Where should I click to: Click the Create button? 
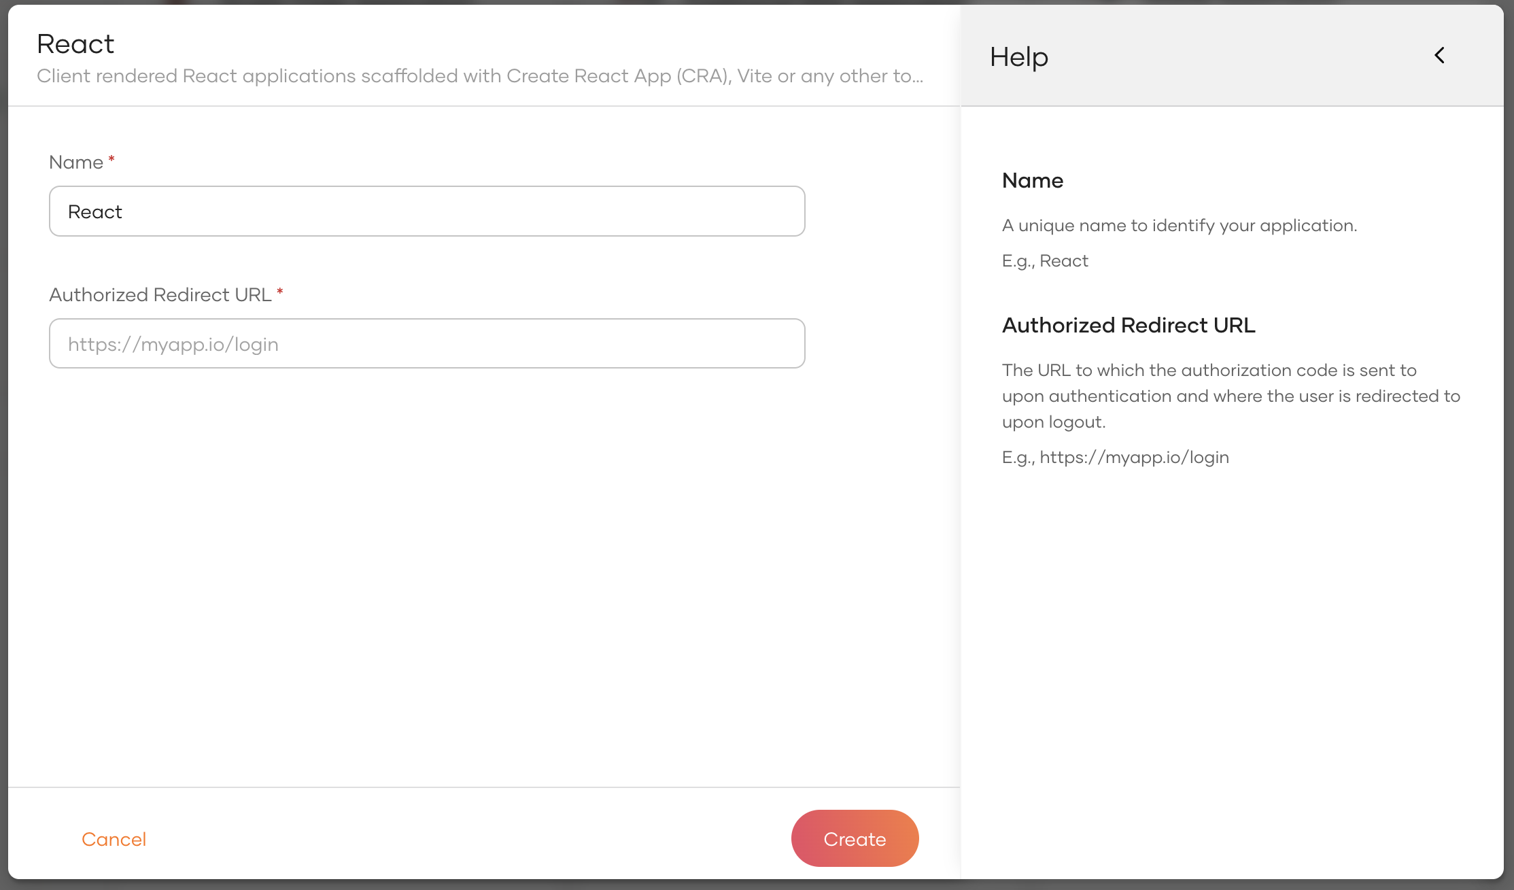[855, 838]
